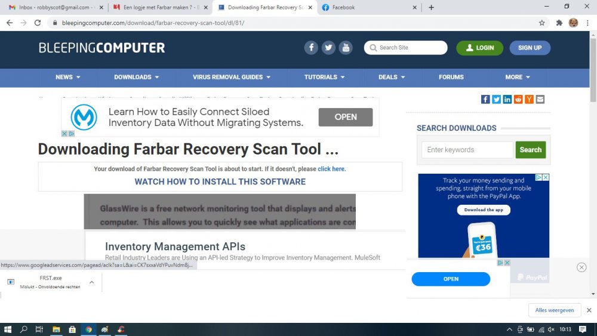Open BleepingComputer's Twitter page icon in the header
Viewport: 597px width, 336px height.
[x=328, y=48]
